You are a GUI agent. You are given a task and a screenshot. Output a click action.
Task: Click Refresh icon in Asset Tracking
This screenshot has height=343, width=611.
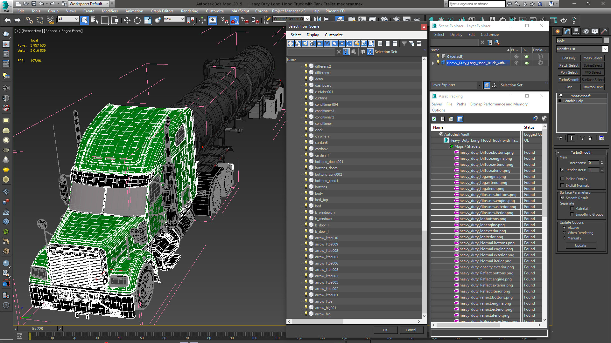(434, 119)
